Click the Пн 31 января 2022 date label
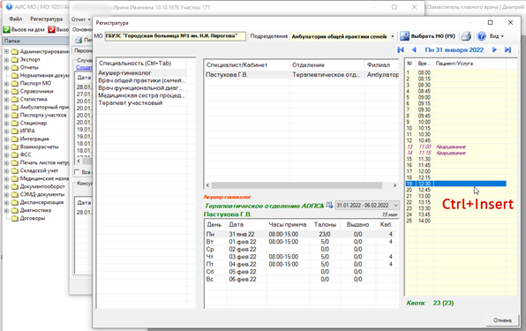This screenshot has width=526, height=331. tap(454, 49)
